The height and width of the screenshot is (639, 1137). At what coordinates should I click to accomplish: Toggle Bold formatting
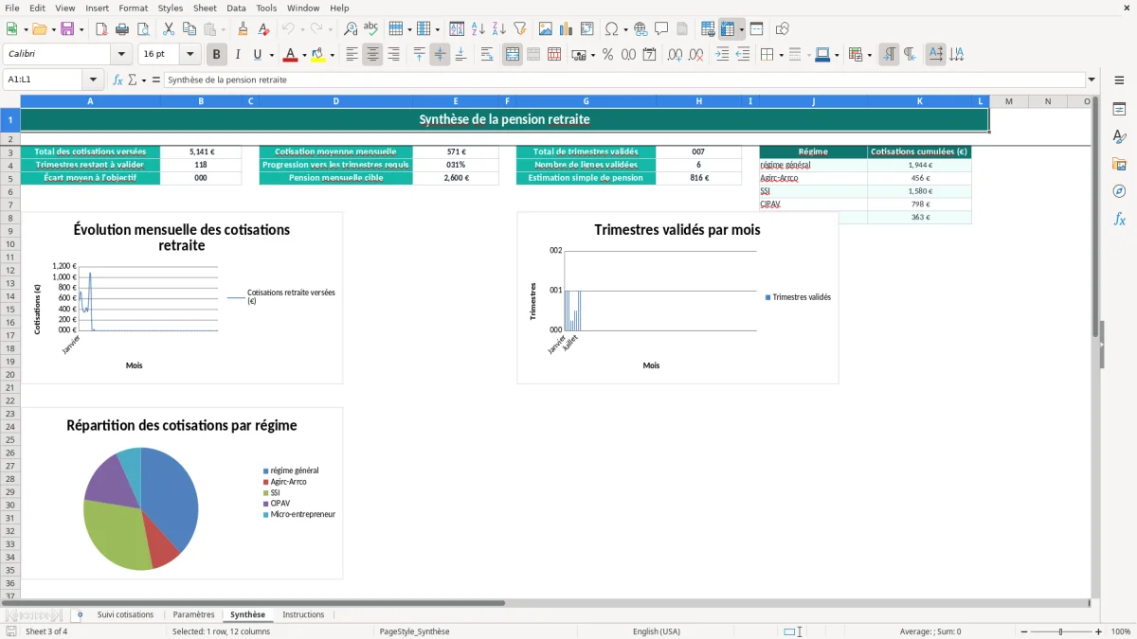pyautogui.click(x=217, y=55)
